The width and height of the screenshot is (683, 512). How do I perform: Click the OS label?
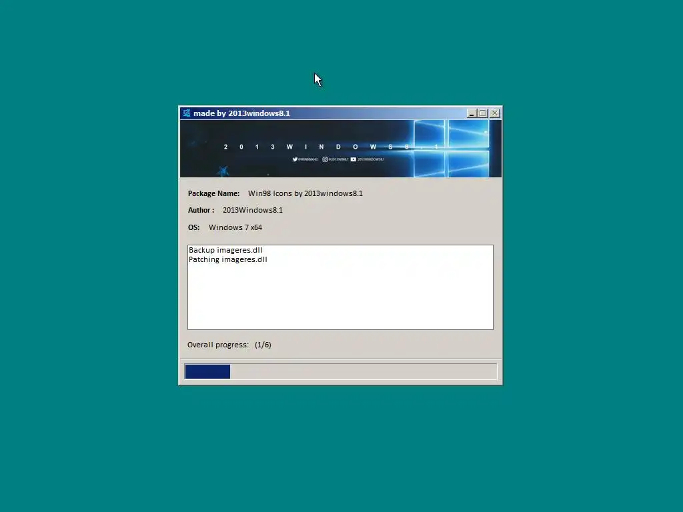point(194,227)
